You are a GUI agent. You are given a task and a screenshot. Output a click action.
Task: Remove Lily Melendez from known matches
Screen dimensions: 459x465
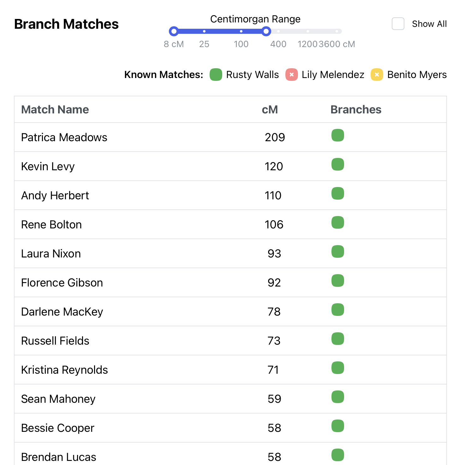(x=292, y=75)
